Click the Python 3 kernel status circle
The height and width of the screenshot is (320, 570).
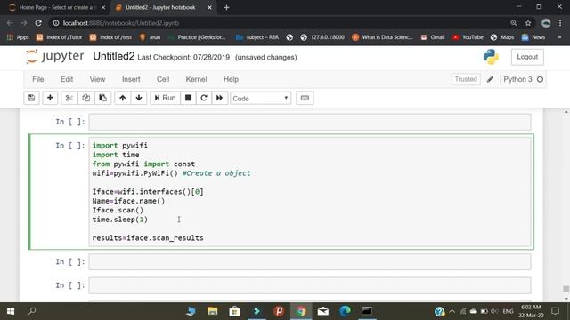pos(541,79)
